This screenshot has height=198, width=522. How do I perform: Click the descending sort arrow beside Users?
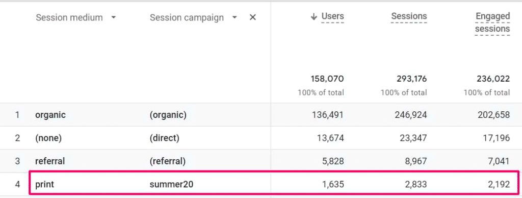click(314, 17)
